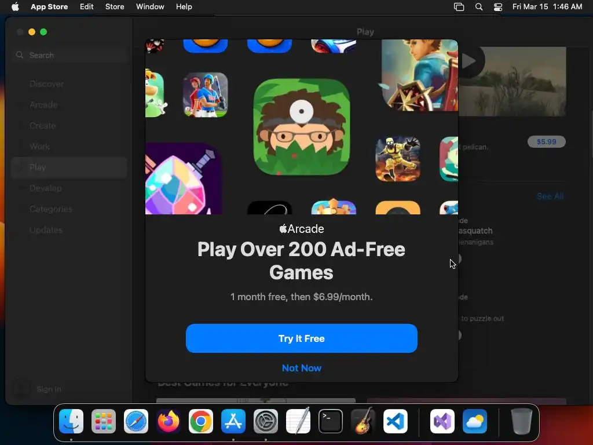This screenshot has height=445, width=593.
Task: Open the Store menu
Action: [x=115, y=7]
